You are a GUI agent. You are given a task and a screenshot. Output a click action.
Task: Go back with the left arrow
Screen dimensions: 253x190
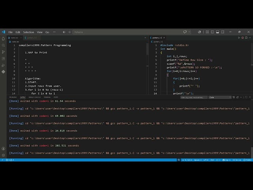64,32
